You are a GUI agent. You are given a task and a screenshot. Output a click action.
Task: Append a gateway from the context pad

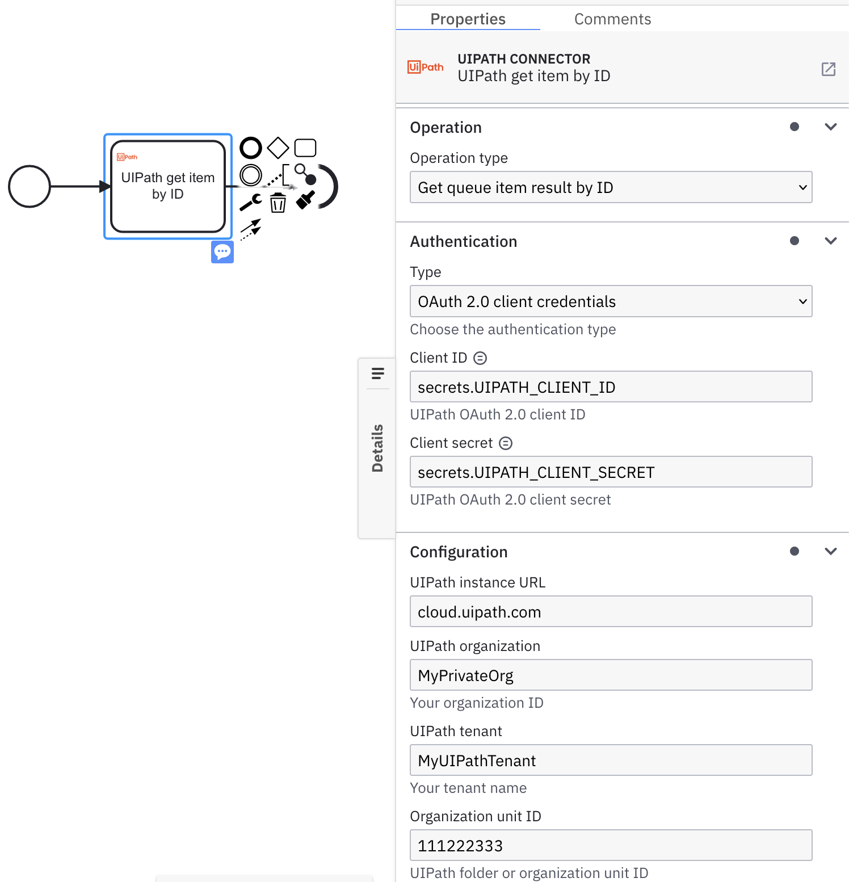pyautogui.click(x=278, y=147)
